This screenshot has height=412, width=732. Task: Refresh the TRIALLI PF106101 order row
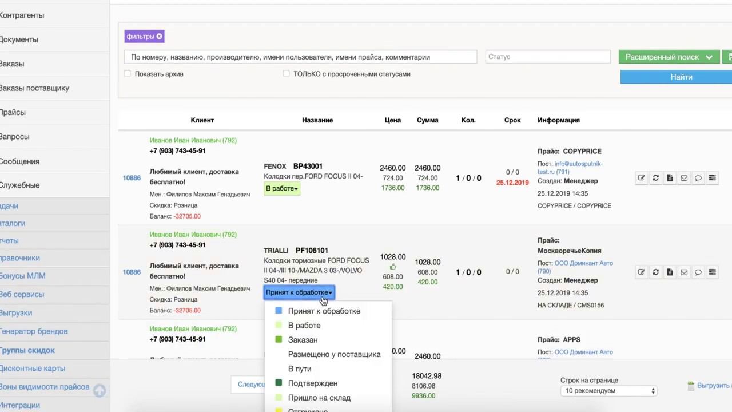pos(656,272)
